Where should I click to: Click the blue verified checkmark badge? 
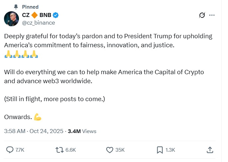(56, 15)
